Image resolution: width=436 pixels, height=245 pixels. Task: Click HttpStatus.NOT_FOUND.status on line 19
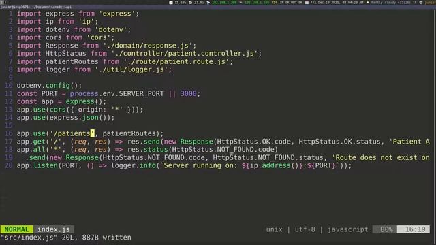[x=268, y=158]
